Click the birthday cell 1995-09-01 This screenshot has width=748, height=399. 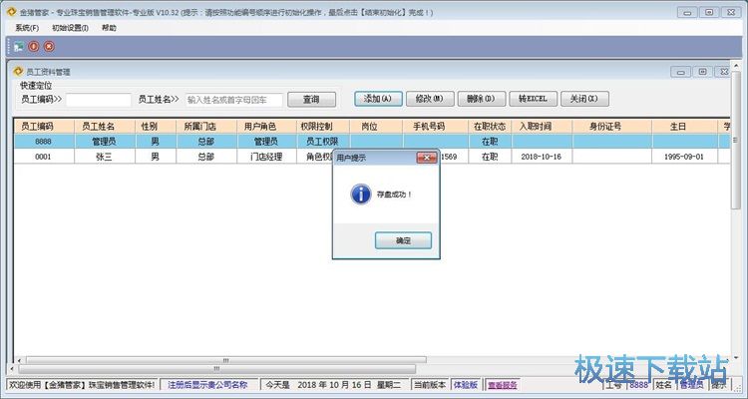point(684,157)
